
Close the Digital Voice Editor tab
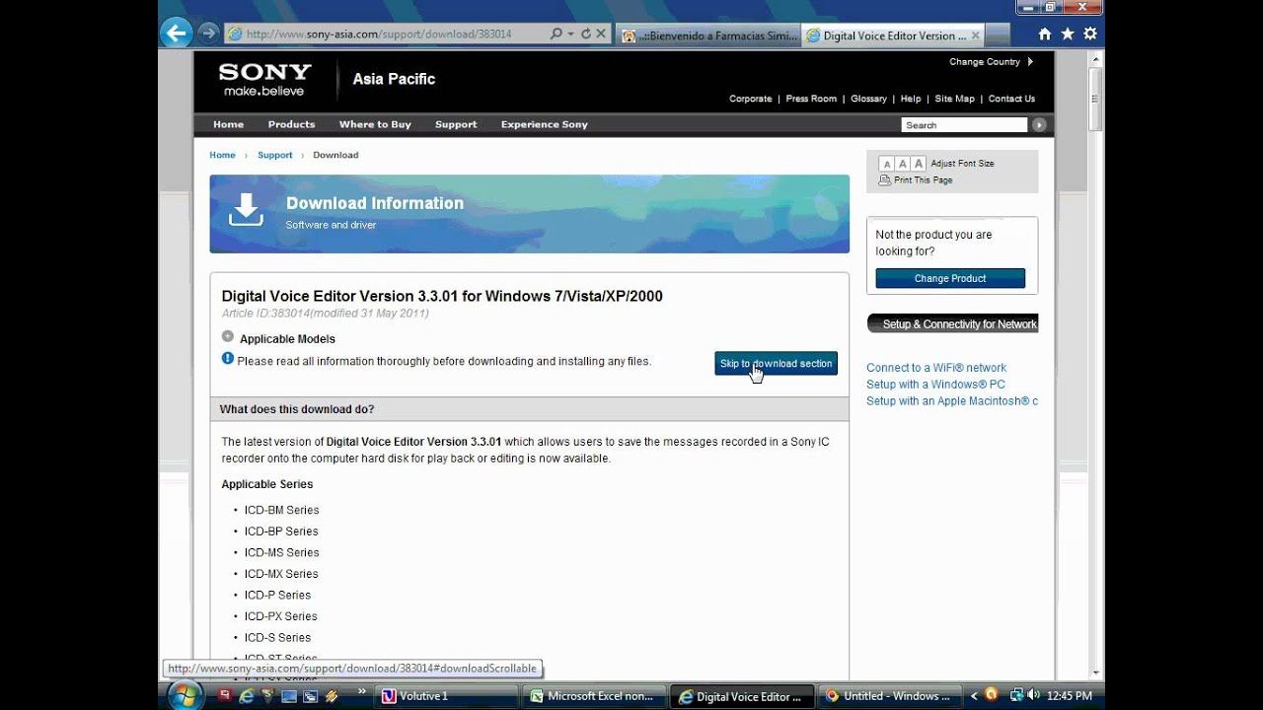pyautogui.click(x=976, y=35)
